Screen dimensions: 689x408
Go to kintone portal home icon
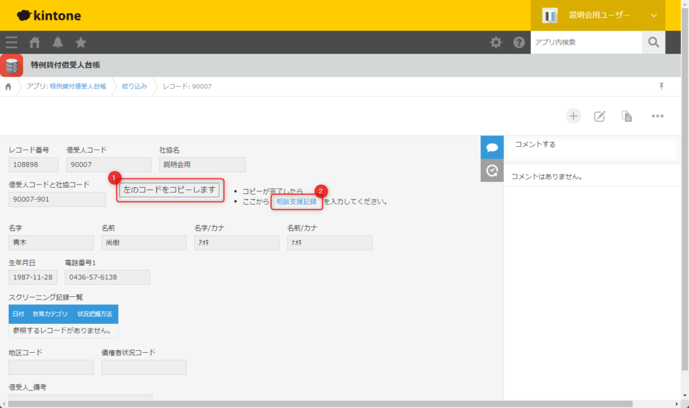click(x=34, y=42)
